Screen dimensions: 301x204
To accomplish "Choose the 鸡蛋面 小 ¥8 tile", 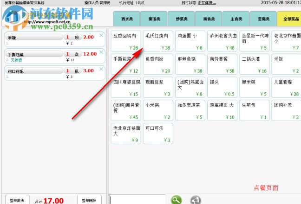I will [190, 41].
